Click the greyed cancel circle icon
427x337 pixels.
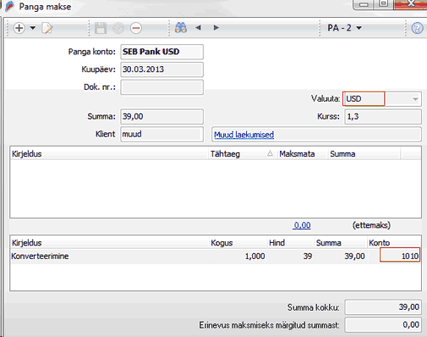[x=118, y=28]
